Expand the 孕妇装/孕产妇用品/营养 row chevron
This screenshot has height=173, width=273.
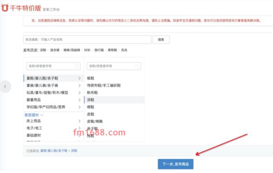tap(80, 107)
